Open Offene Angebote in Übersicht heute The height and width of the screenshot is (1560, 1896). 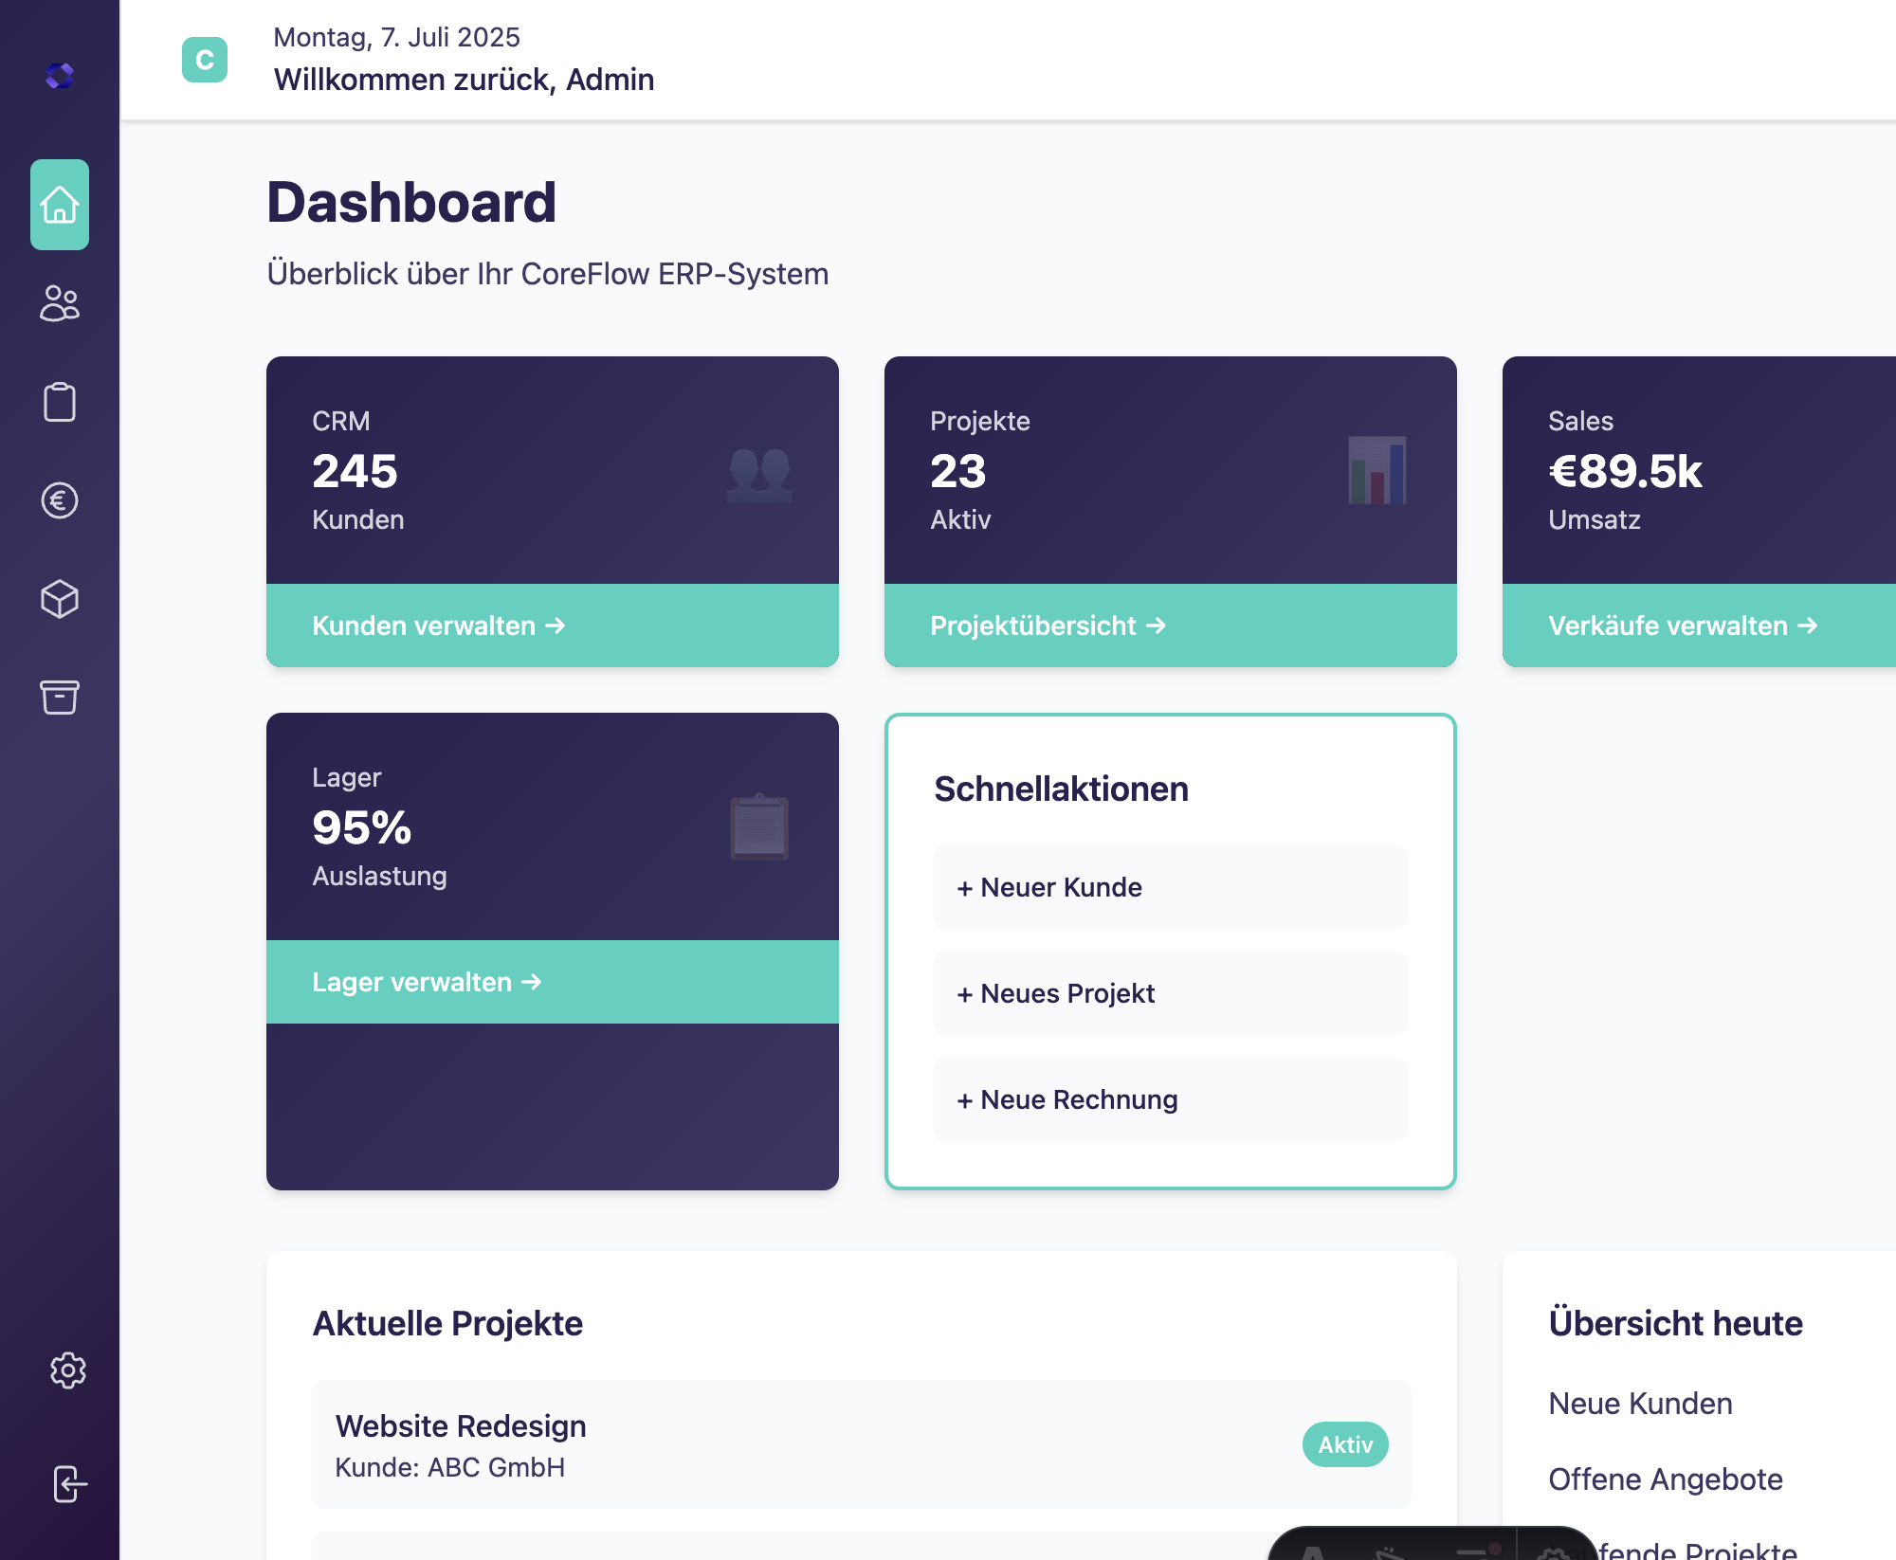(x=1666, y=1478)
